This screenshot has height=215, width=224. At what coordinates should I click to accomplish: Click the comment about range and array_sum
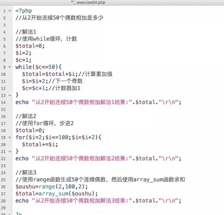pos(100,180)
